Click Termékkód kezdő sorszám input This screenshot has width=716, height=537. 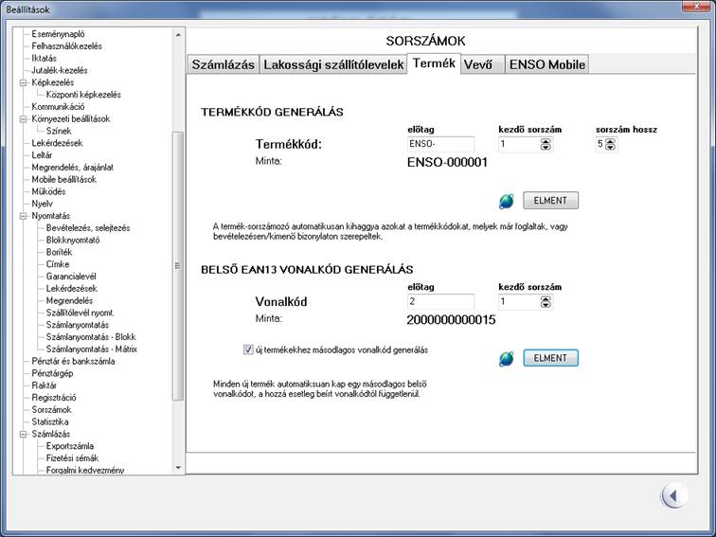tap(519, 144)
